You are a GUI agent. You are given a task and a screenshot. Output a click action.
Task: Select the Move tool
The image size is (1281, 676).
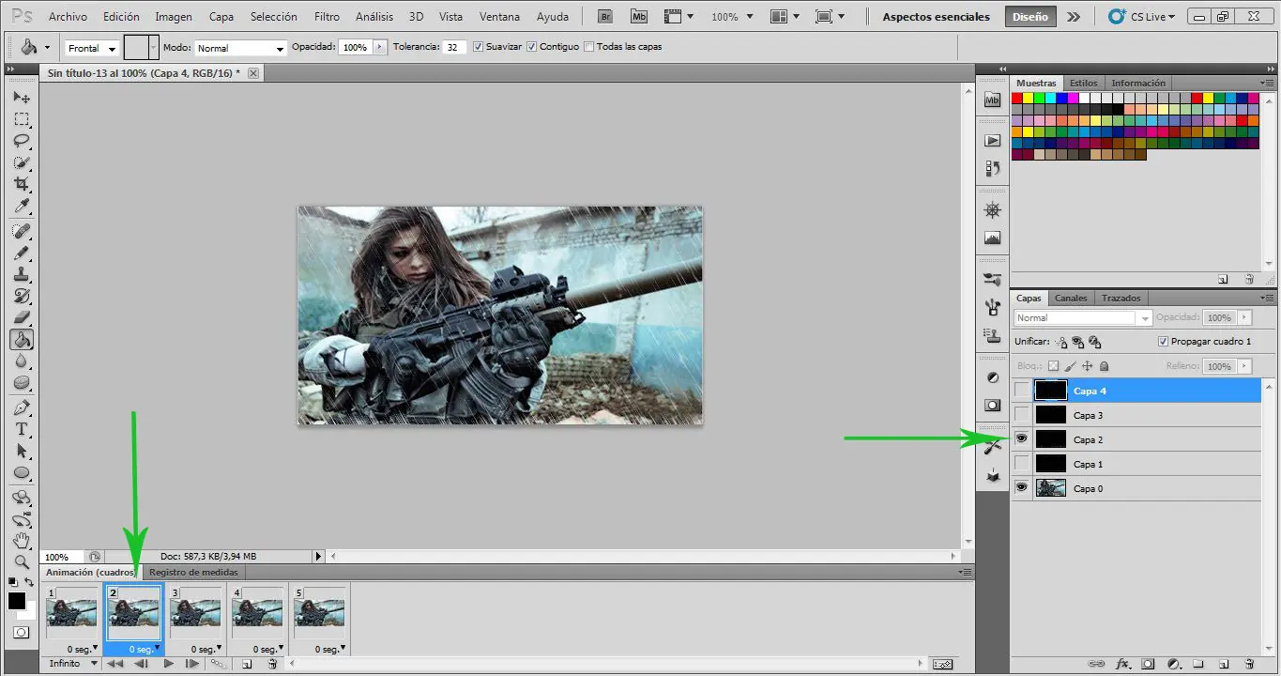[x=22, y=98]
